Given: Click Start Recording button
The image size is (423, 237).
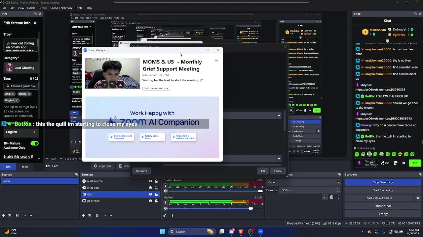Looking at the screenshot, I should (383, 190).
